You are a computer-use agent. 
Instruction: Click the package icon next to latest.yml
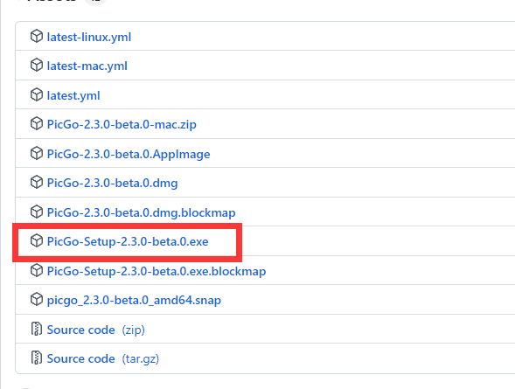[x=37, y=94]
